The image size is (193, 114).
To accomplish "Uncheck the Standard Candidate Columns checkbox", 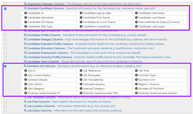I will (x=5, y=9).
